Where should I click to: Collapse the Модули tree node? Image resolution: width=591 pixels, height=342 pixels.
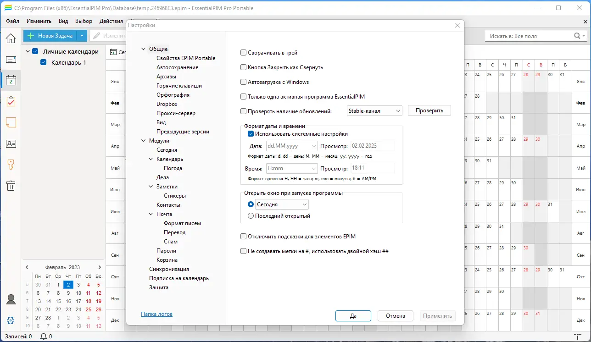(x=144, y=141)
